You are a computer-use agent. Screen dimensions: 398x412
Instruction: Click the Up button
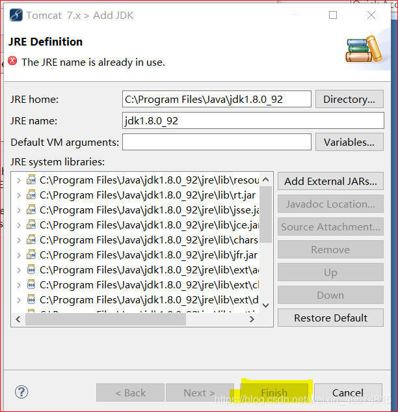(330, 272)
